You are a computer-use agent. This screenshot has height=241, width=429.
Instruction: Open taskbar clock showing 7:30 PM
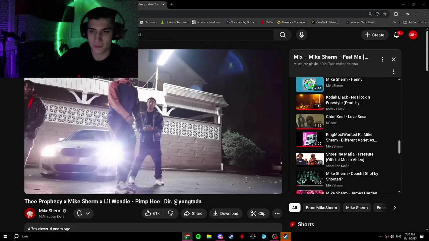pos(410,237)
